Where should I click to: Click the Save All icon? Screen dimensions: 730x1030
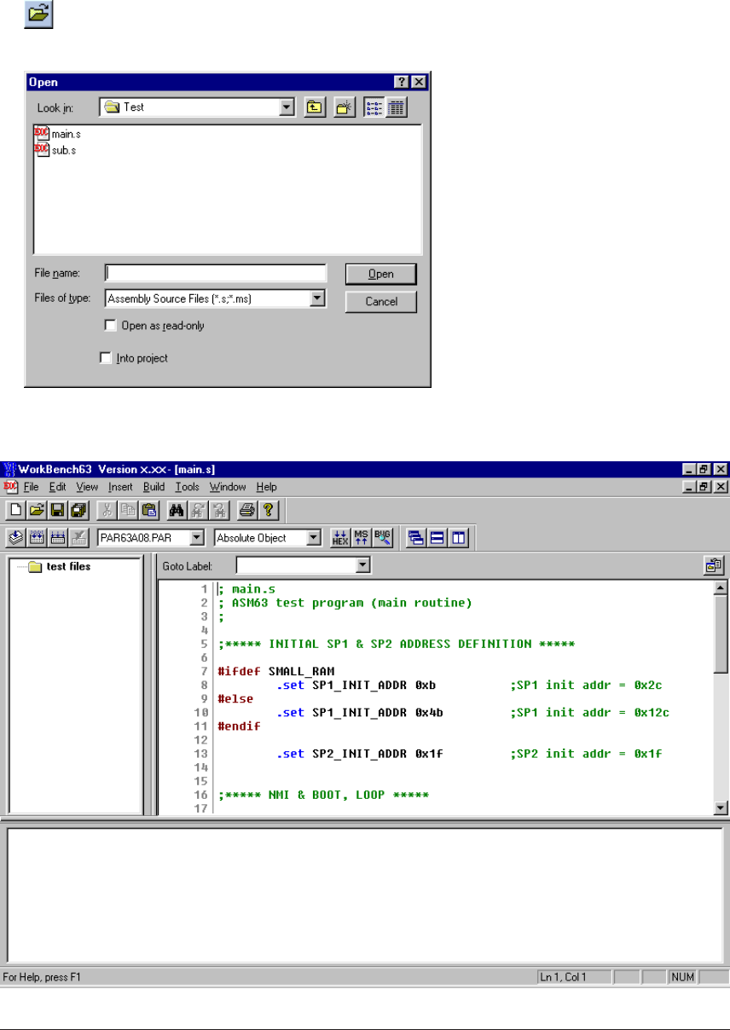79,511
